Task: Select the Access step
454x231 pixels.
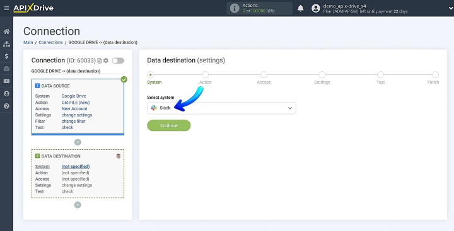Action: pos(264,75)
